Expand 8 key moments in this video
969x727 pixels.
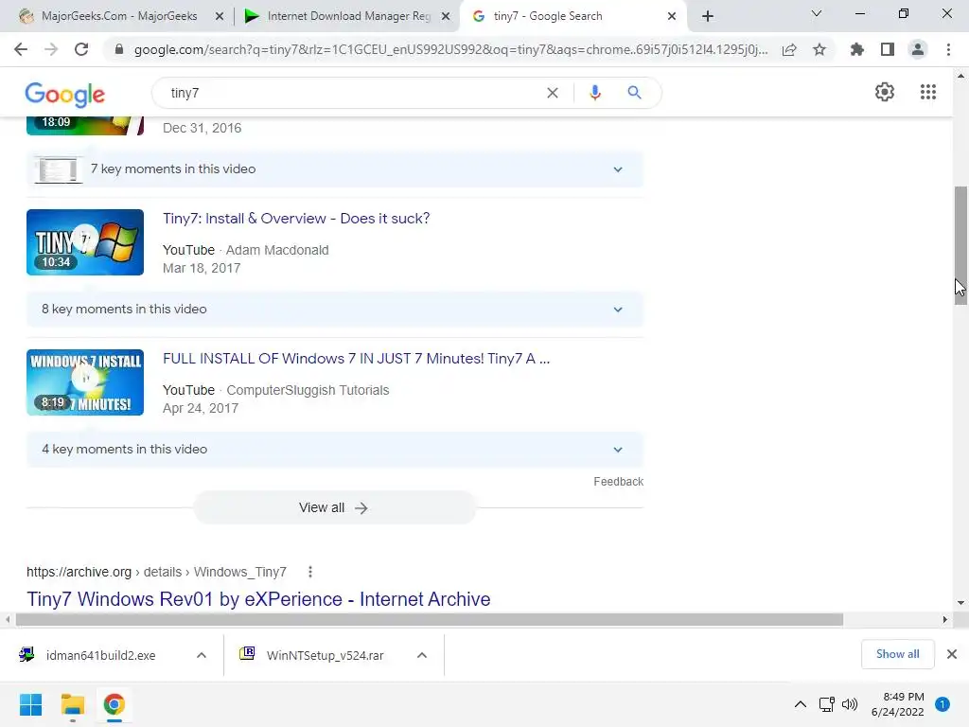[x=335, y=310]
